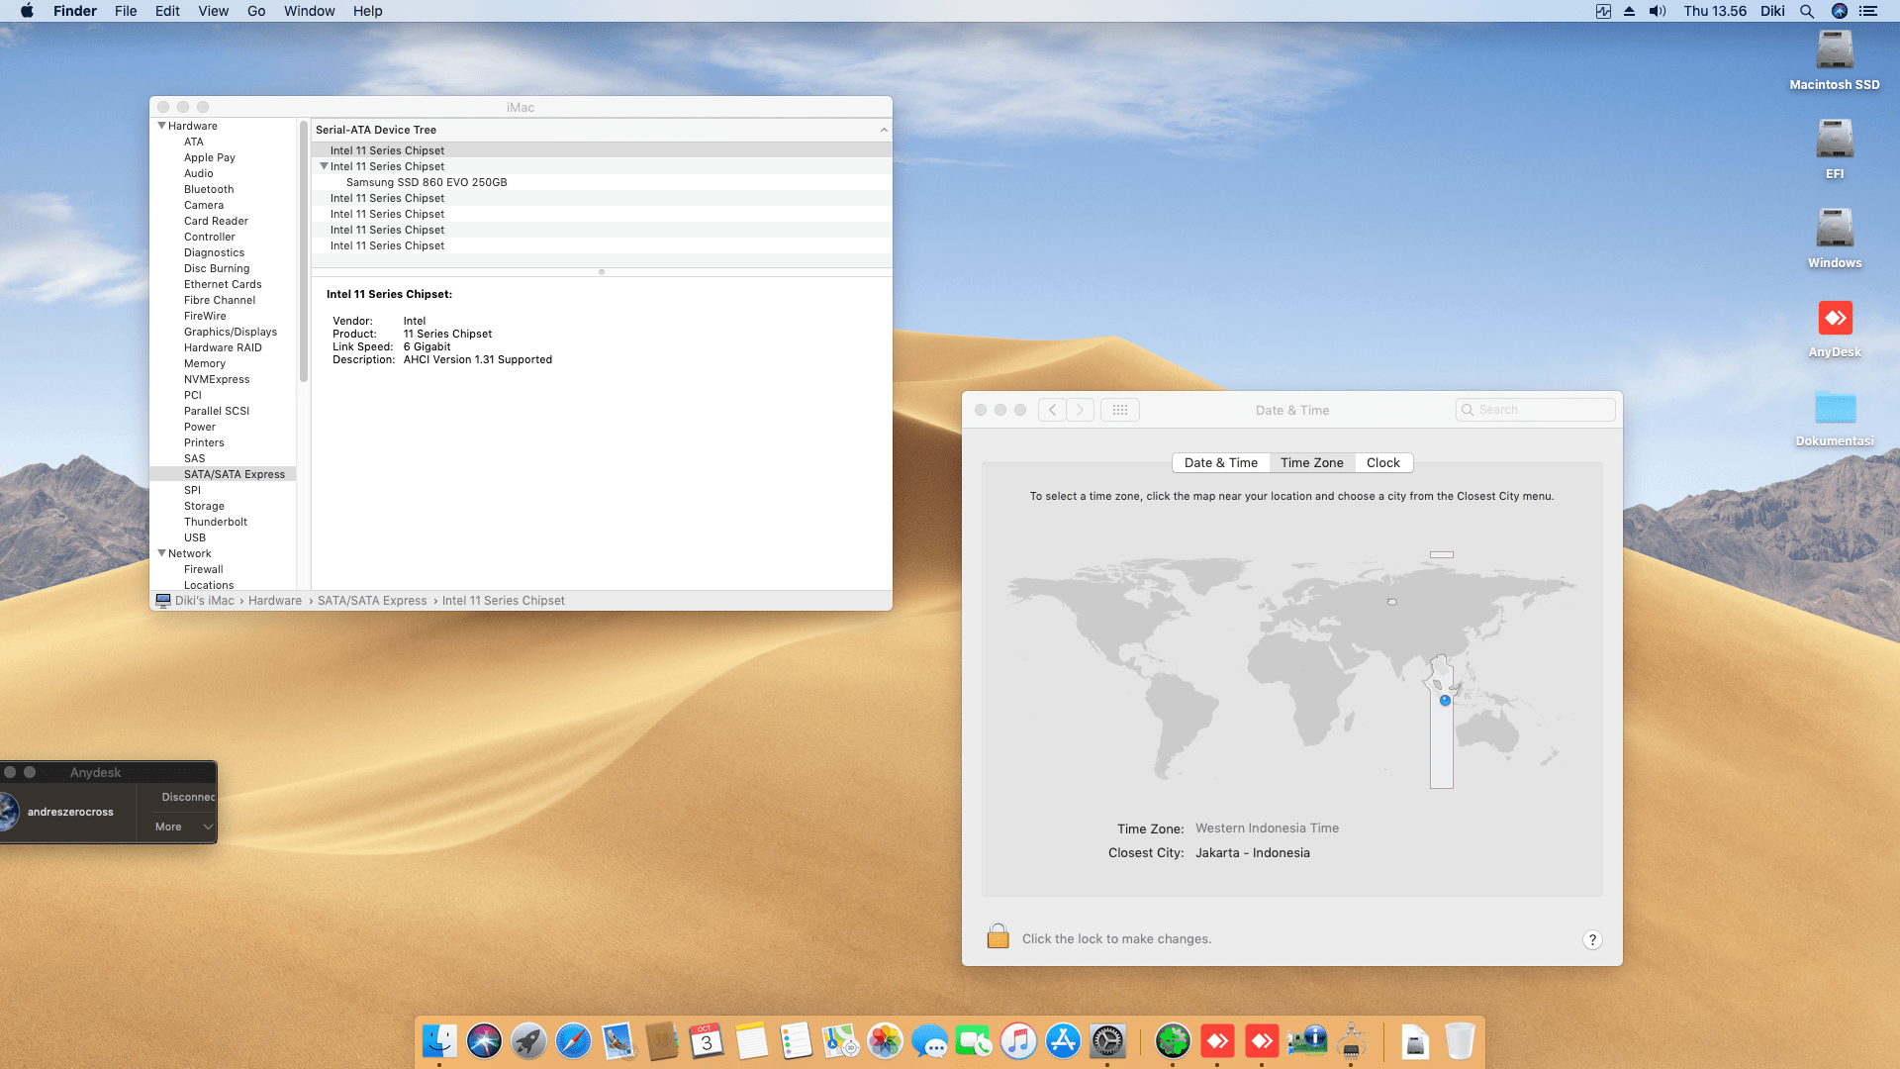
Task: Open Safari from the dock
Action: [573, 1041]
